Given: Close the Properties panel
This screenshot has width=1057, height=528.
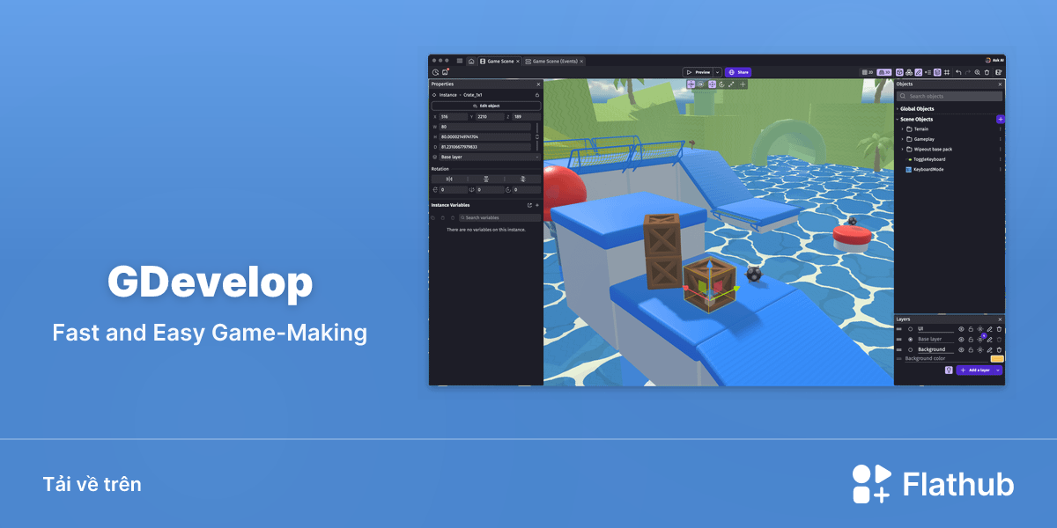Looking at the screenshot, I should pyautogui.click(x=538, y=84).
